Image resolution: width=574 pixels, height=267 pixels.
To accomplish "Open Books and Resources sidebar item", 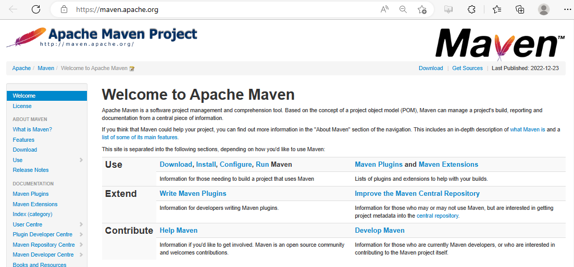I will tap(40, 264).
